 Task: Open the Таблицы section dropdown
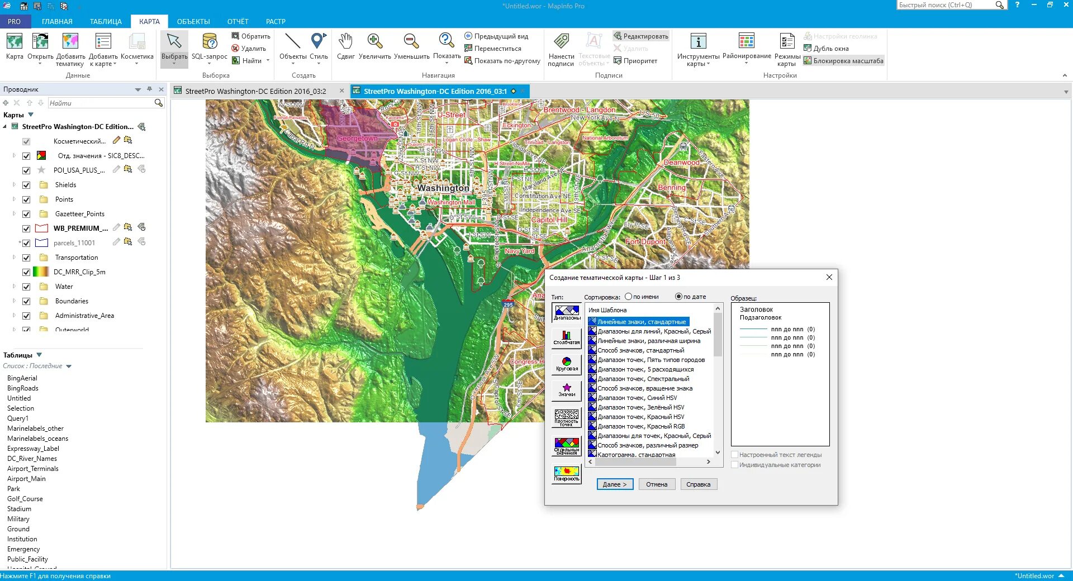39,355
